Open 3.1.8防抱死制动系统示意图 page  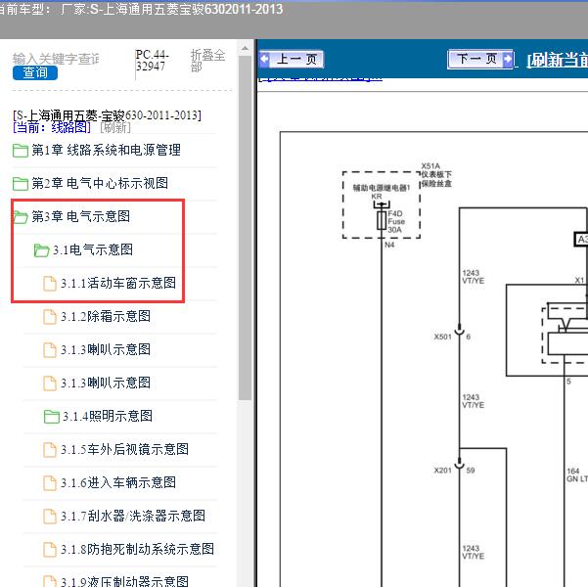137,549
